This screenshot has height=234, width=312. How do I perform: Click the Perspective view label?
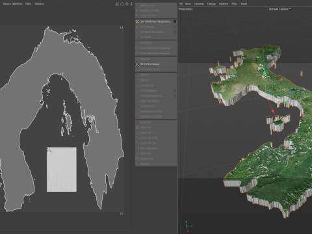(x=186, y=9)
